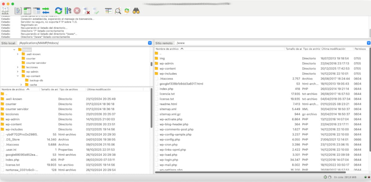Viewport: 371px width, 182px height.
Task: Sort remote files by Nombre de archivo
Action: tap(219, 49)
